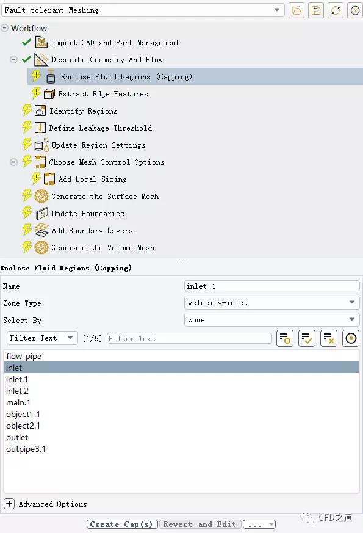Click the circular target icon after the list filter icons
Image resolution: width=363 pixels, height=533 pixels.
click(351, 338)
